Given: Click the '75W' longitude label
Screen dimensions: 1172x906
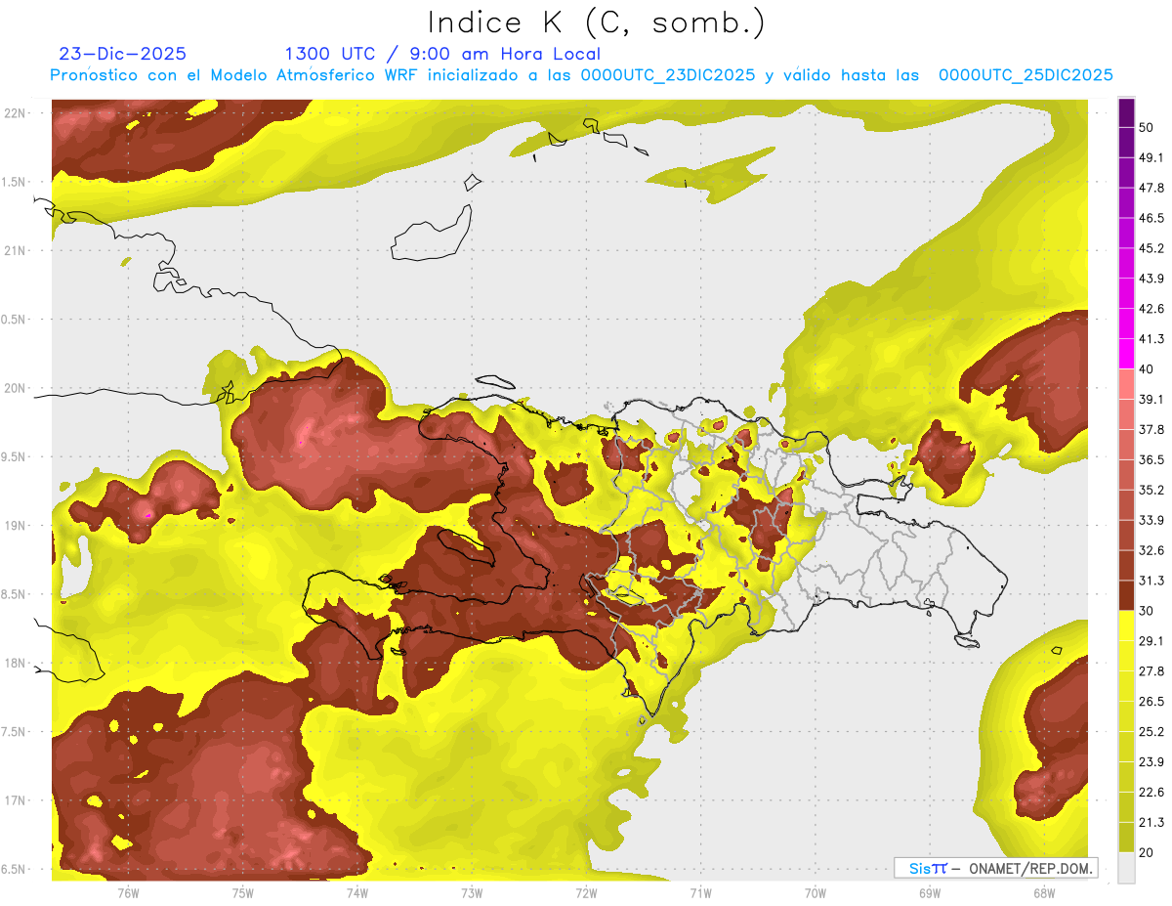Looking at the screenshot, I should click(243, 893).
